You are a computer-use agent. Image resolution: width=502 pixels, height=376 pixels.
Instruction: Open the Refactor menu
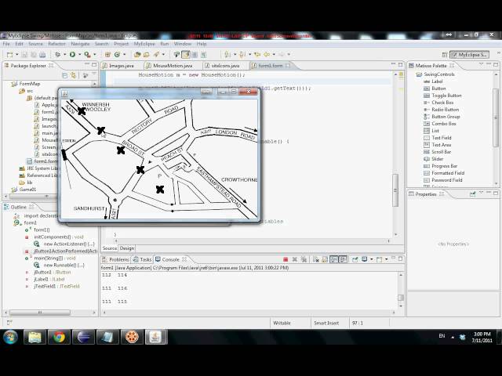click(56, 44)
